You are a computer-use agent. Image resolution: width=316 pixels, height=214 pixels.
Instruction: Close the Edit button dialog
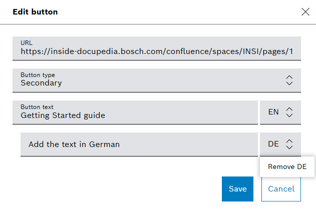(x=305, y=12)
